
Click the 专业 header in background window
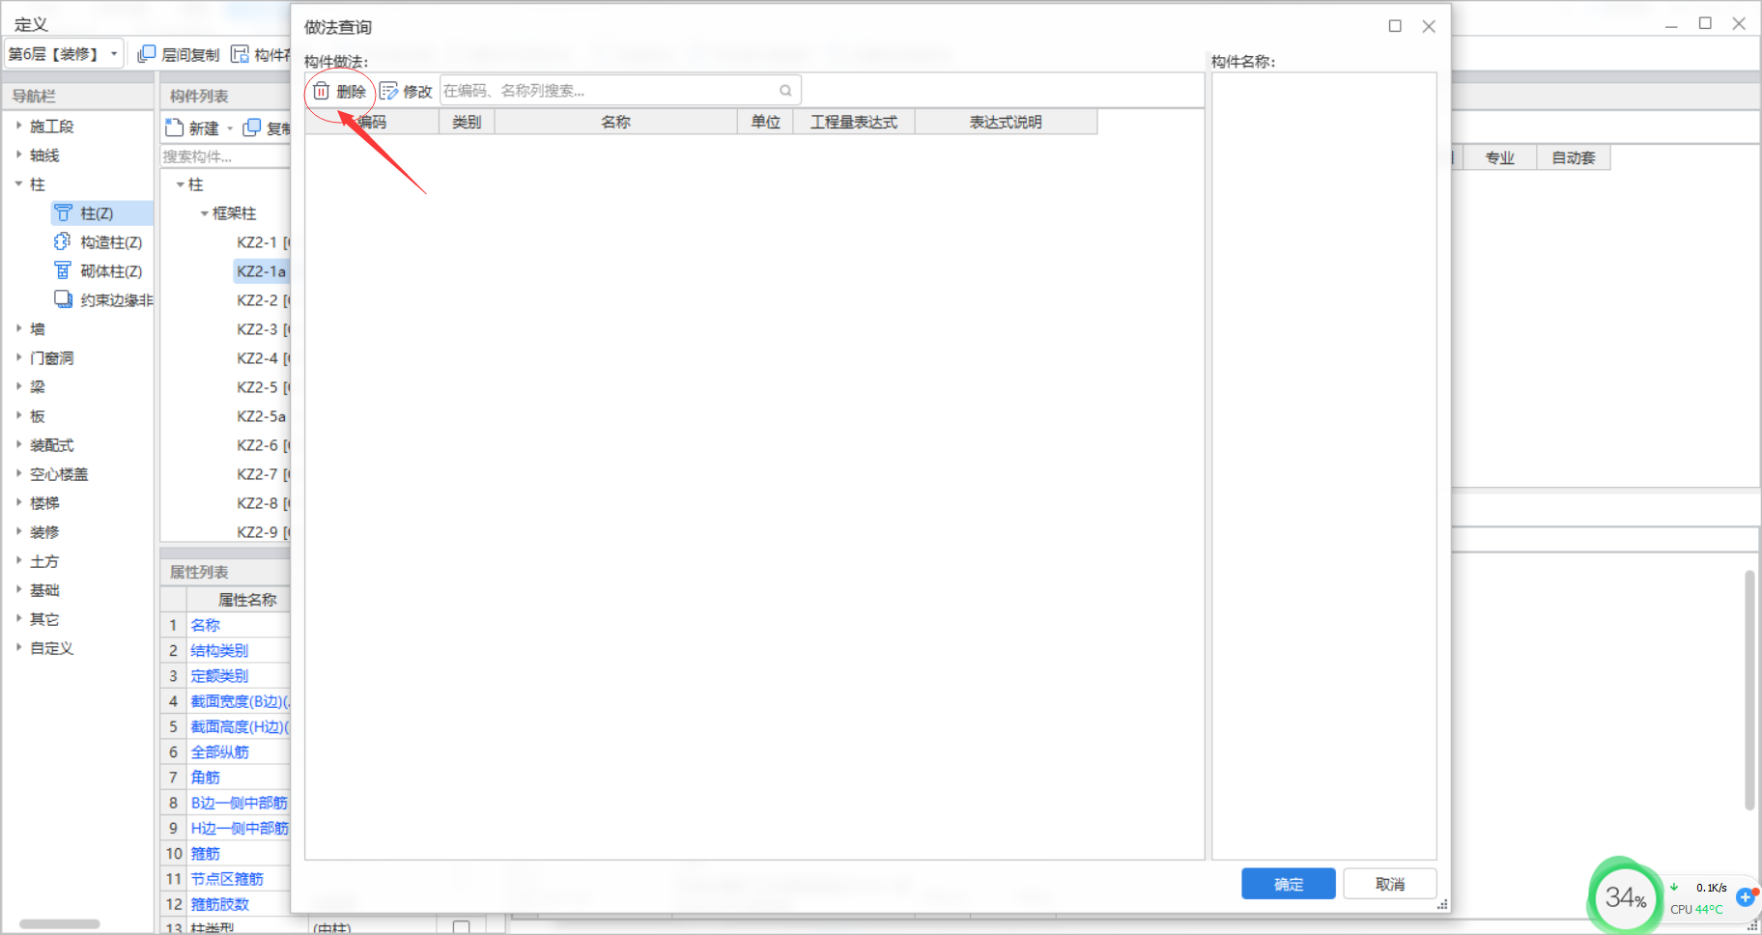[1500, 157]
